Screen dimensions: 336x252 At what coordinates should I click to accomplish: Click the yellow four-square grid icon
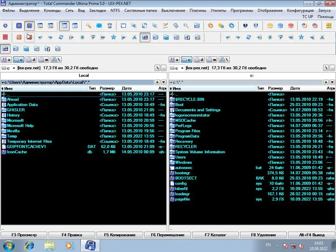[x=329, y=26]
